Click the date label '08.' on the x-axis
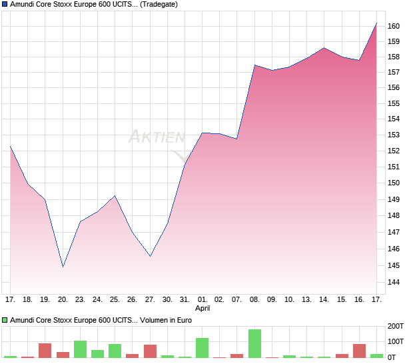Screen dimensions: 413x364 click(254, 300)
